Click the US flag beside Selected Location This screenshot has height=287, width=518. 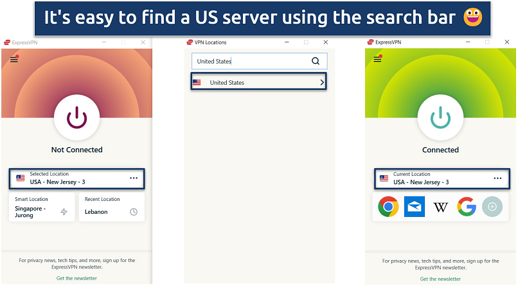21,178
